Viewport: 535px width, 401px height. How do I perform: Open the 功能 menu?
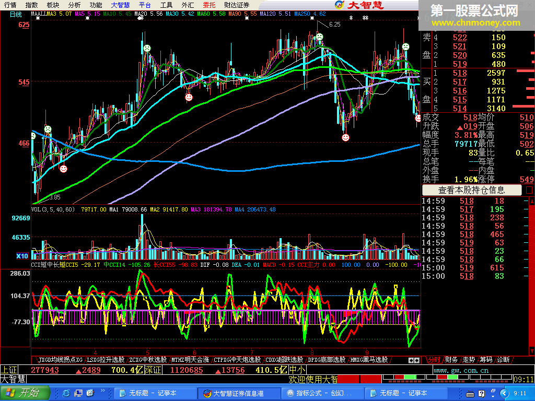click(x=96, y=5)
